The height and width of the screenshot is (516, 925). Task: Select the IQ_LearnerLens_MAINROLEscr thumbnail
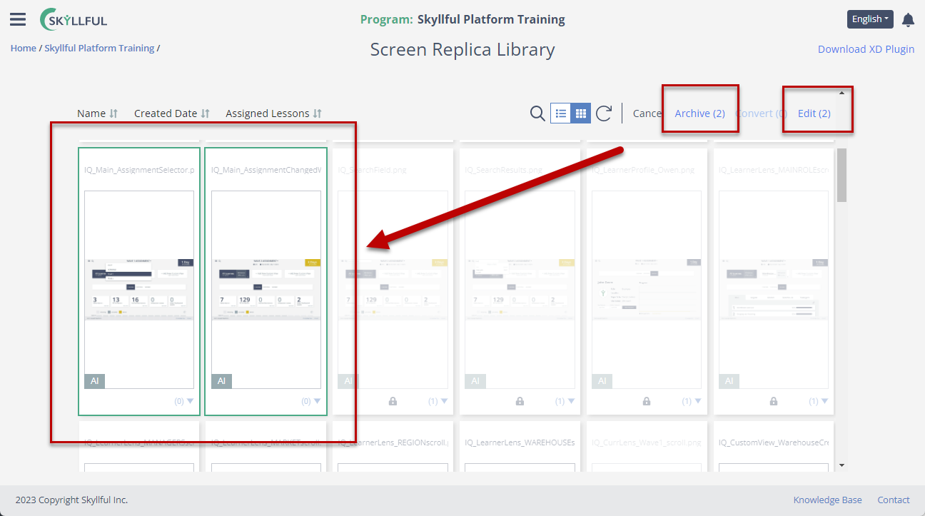774,290
